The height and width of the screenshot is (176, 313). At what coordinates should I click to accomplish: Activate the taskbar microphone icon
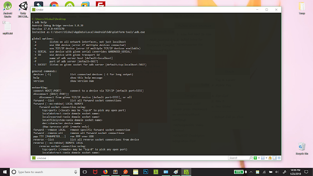coord(76,172)
